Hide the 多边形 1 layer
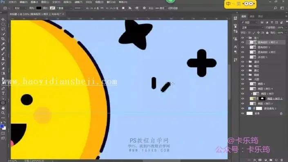The height and width of the screenshot is (162, 288). (243, 57)
